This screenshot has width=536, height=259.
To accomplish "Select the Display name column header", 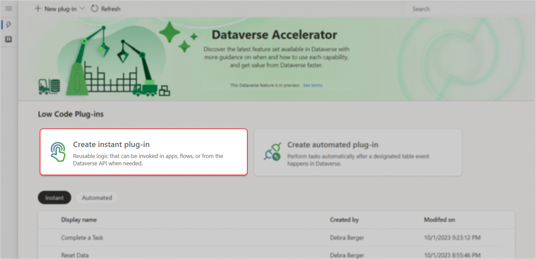I will 79,220.
